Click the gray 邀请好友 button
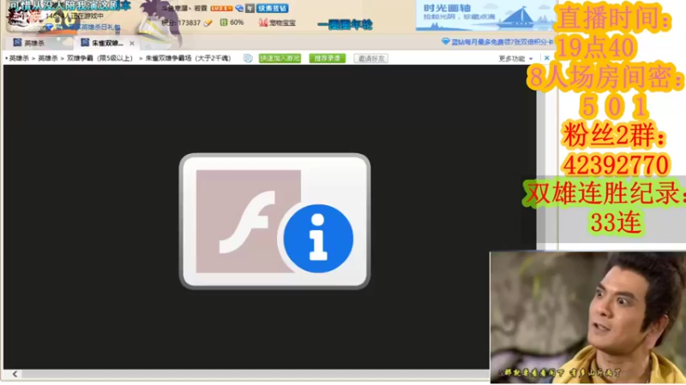The height and width of the screenshot is (385, 686). [371, 58]
